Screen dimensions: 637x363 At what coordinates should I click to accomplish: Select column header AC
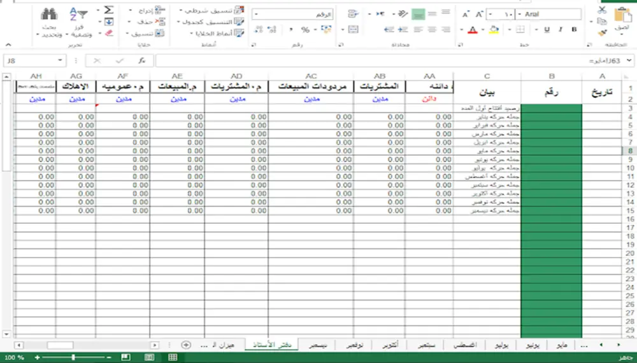[311, 76]
